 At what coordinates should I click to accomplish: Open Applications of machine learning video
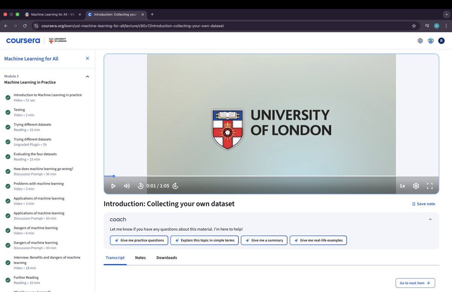pyautogui.click(x=47, y=201)
